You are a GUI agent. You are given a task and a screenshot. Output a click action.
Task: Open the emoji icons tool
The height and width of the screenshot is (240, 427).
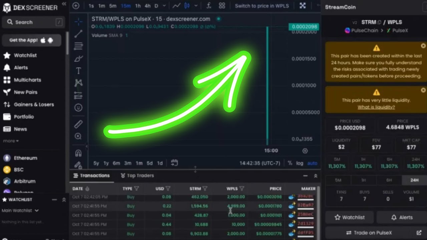[78, 108]
